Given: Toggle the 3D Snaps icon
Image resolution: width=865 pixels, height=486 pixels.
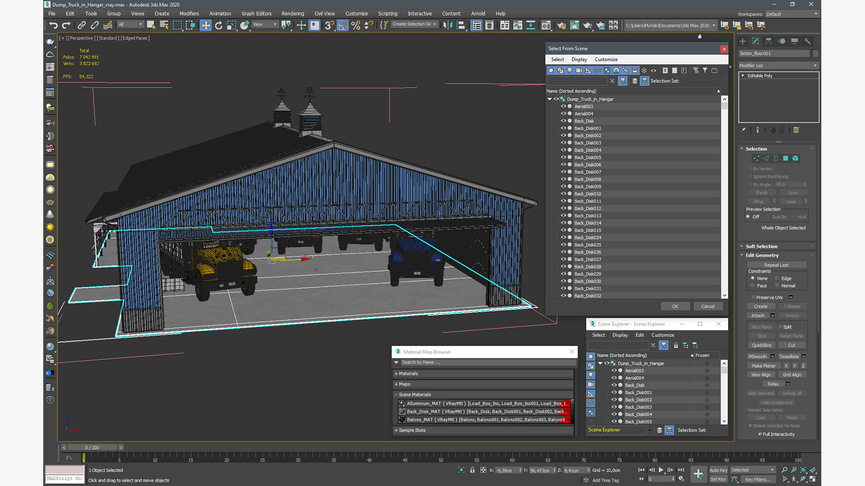Looking at the screenshot, I should (x=329, y=25).
